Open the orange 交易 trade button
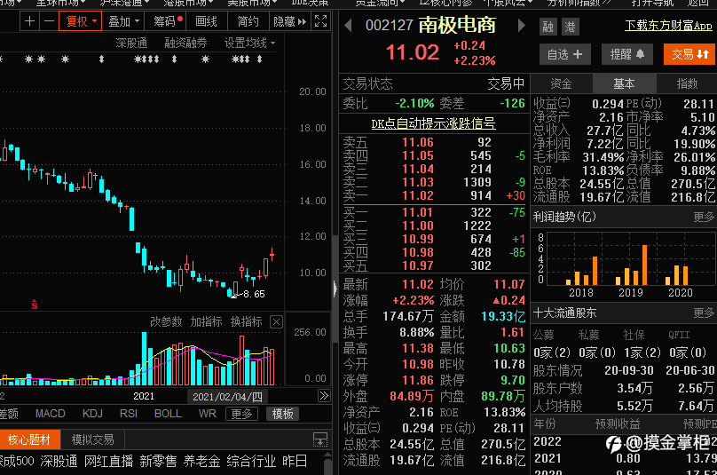 coord(689,54)
